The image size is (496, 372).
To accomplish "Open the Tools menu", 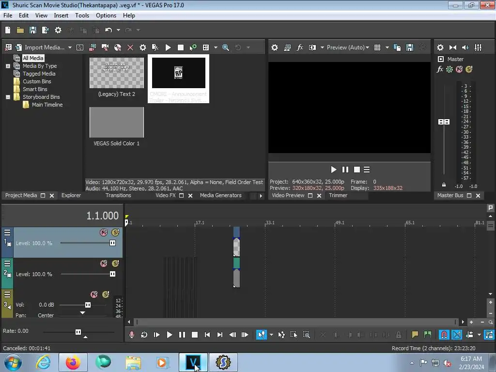I will [82, 15].
